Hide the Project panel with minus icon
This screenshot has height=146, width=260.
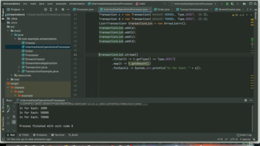68,9
